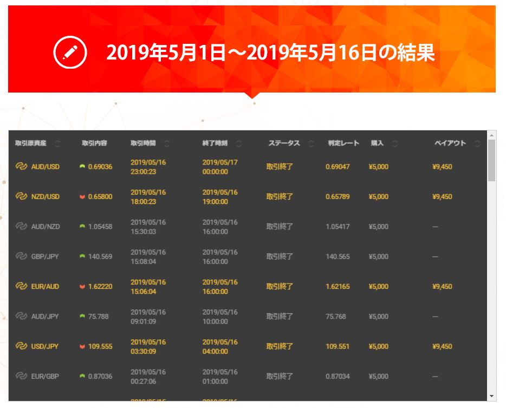Click the EUR/AUD asset pair icon
This screenshot has width=506, height=408.
click(21, 286)
